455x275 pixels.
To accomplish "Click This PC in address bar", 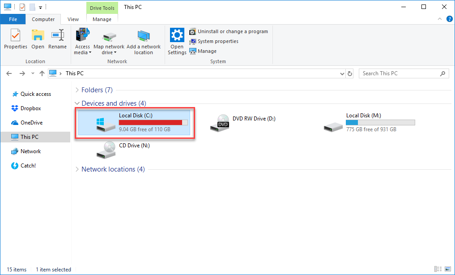I will click(75, 73).
